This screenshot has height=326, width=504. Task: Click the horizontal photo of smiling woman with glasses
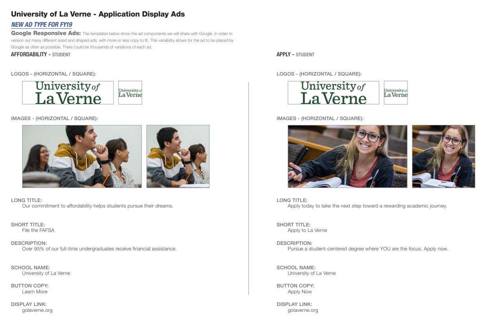[347, 156]
